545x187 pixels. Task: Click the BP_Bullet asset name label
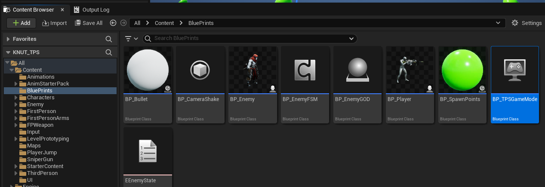tap(136, 99)
